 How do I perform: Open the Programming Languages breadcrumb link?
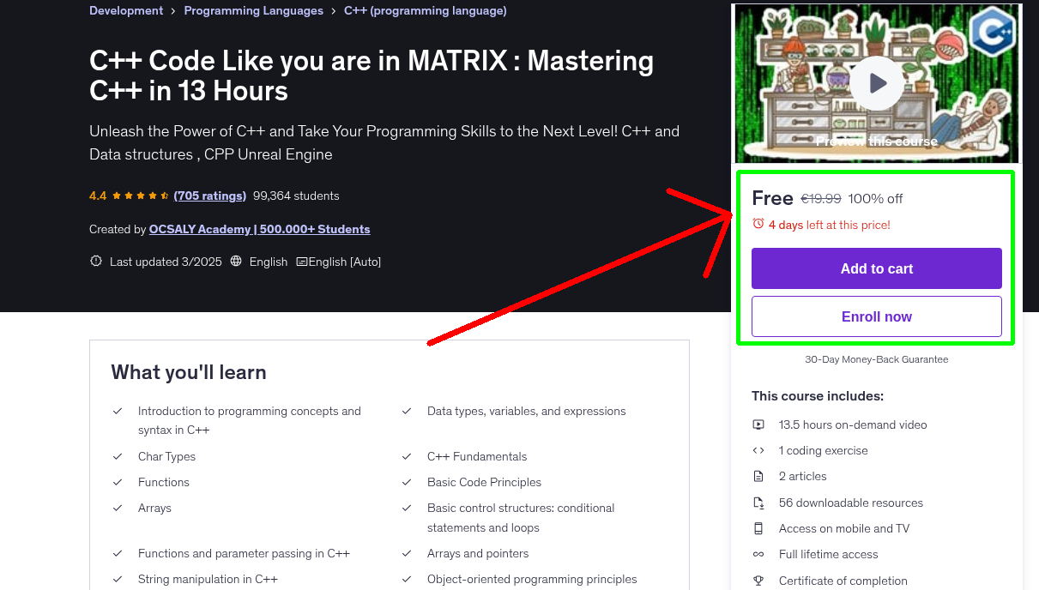click(x=254, y=11)
